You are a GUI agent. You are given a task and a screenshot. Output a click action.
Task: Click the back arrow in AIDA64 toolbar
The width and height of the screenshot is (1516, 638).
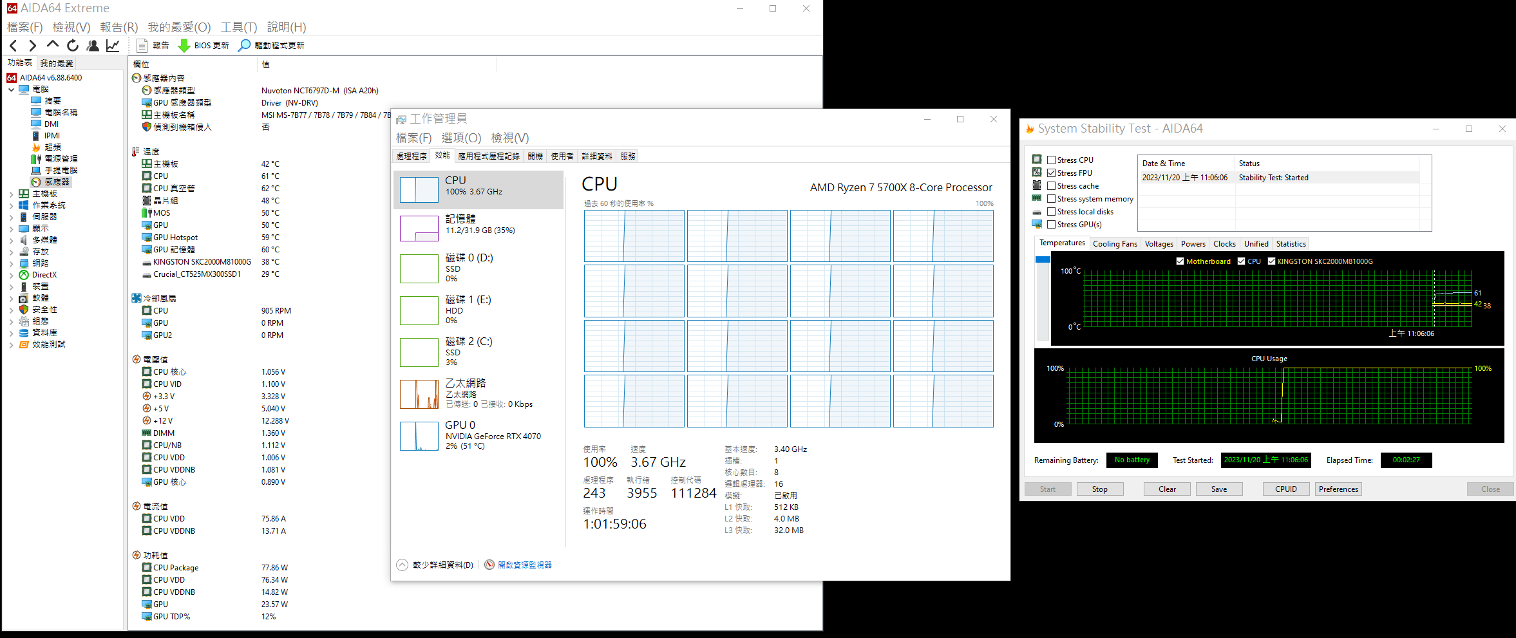[14, 45]
